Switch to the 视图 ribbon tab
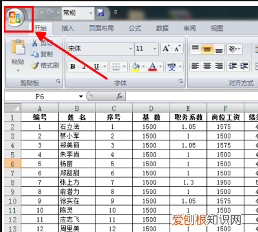The height and width of the screenshot is (232, 258). (217, 28)
